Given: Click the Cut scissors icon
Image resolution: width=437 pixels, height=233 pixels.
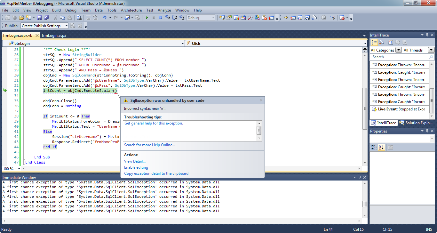Looking at the screenshot, I should pos(55,18).
